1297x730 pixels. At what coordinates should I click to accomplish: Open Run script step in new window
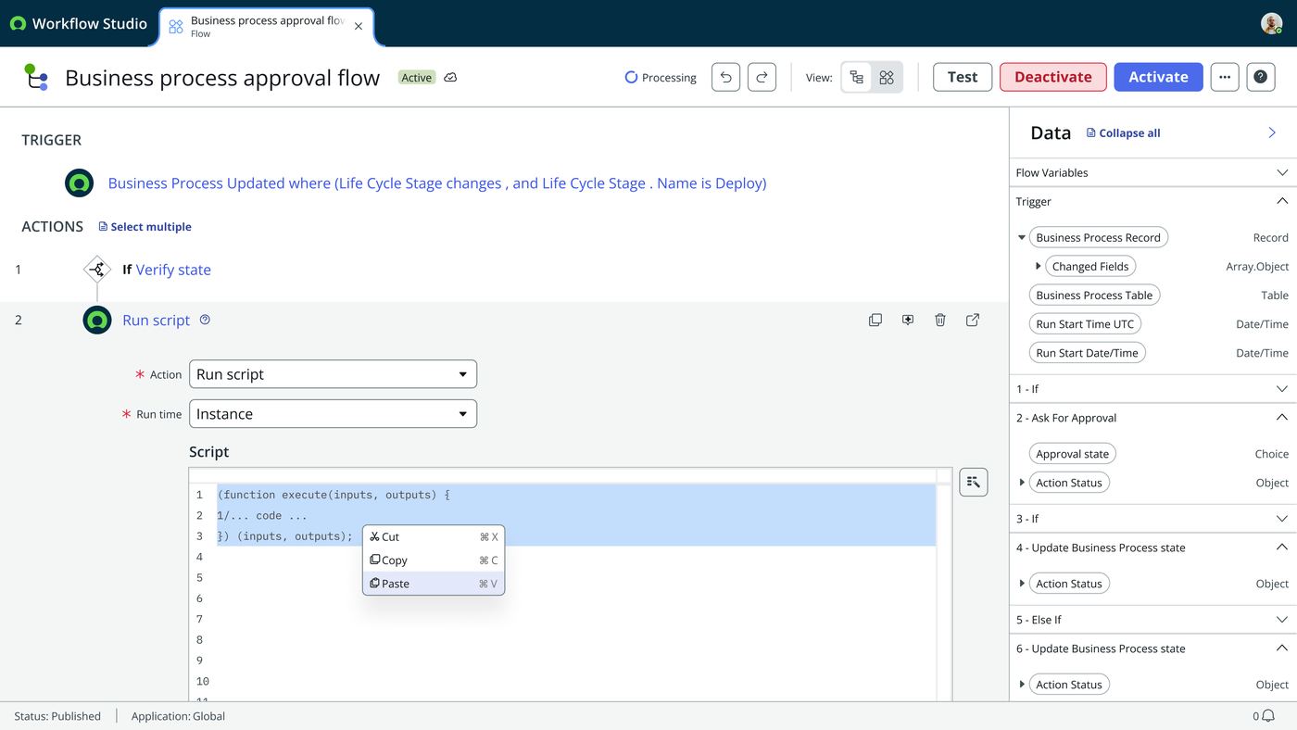973,320
